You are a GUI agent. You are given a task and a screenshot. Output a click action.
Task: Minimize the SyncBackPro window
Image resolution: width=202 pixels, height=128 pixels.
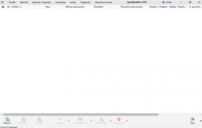(181, 2)
